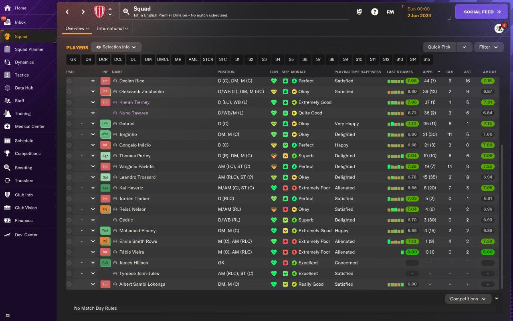Open the Staff sidebar icon
The width and height of the screenshot is (513, 321).
[x=7, y=101]
